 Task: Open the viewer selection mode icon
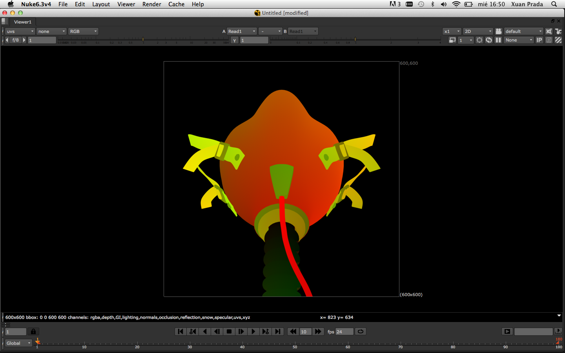pyautogui.click(x=558, y=31)
